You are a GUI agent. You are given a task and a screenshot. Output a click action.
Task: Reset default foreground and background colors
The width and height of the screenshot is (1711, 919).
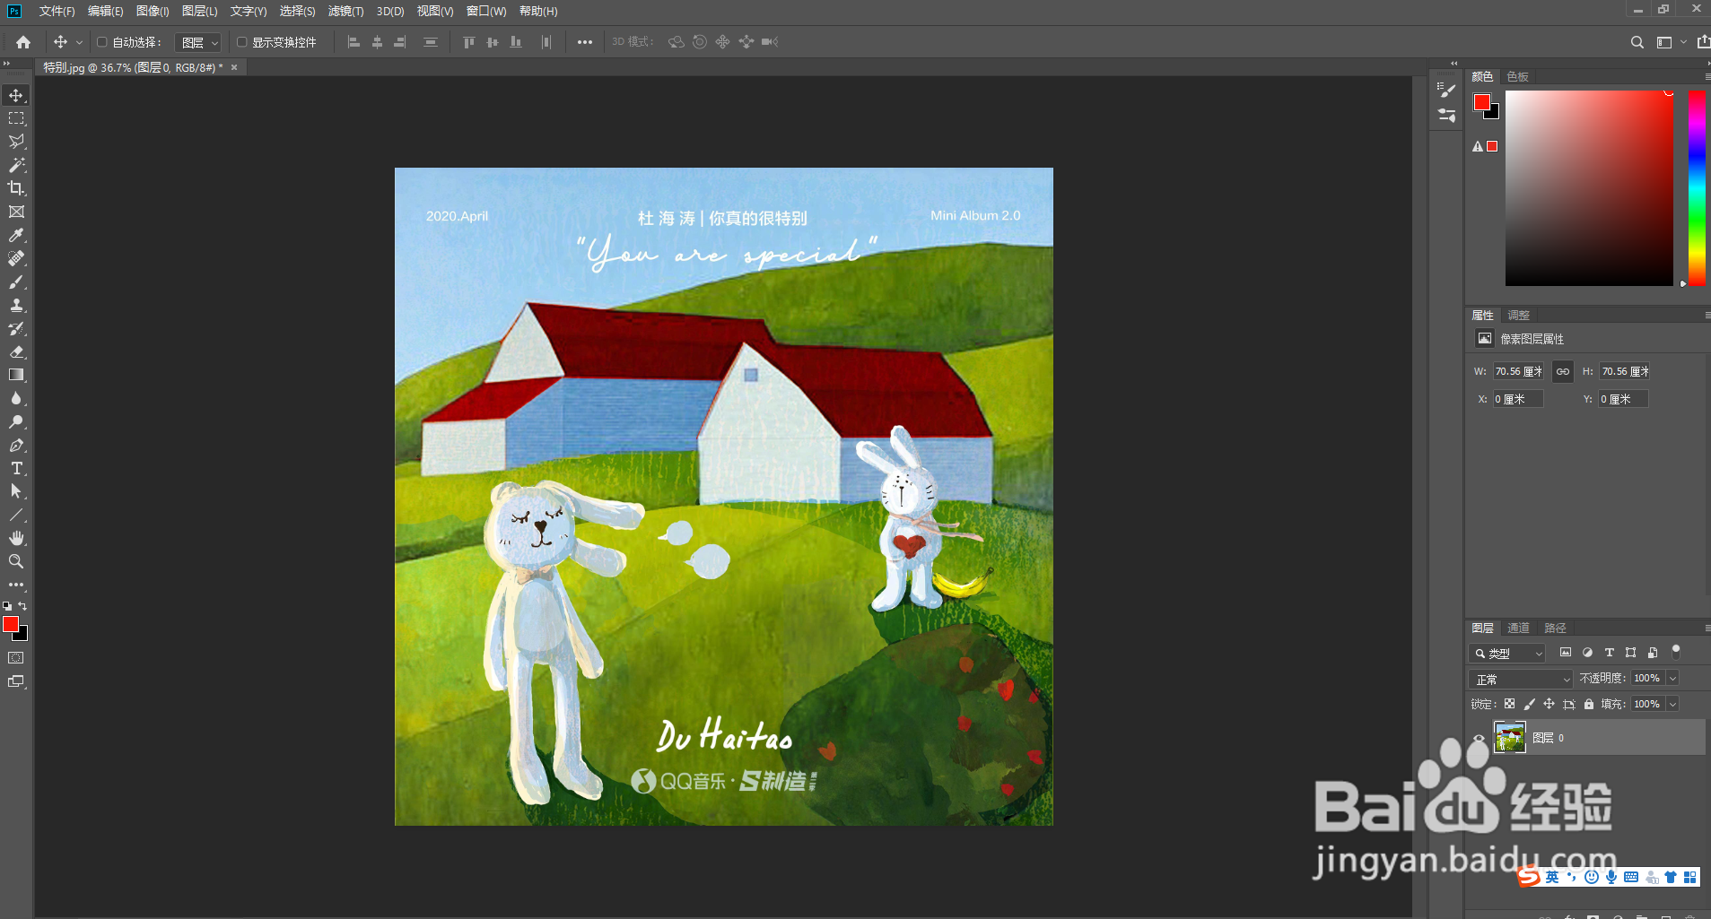tap(7, 607)
